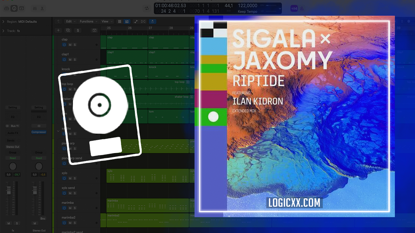Toggle power on the clap track

tap(64, 45)
